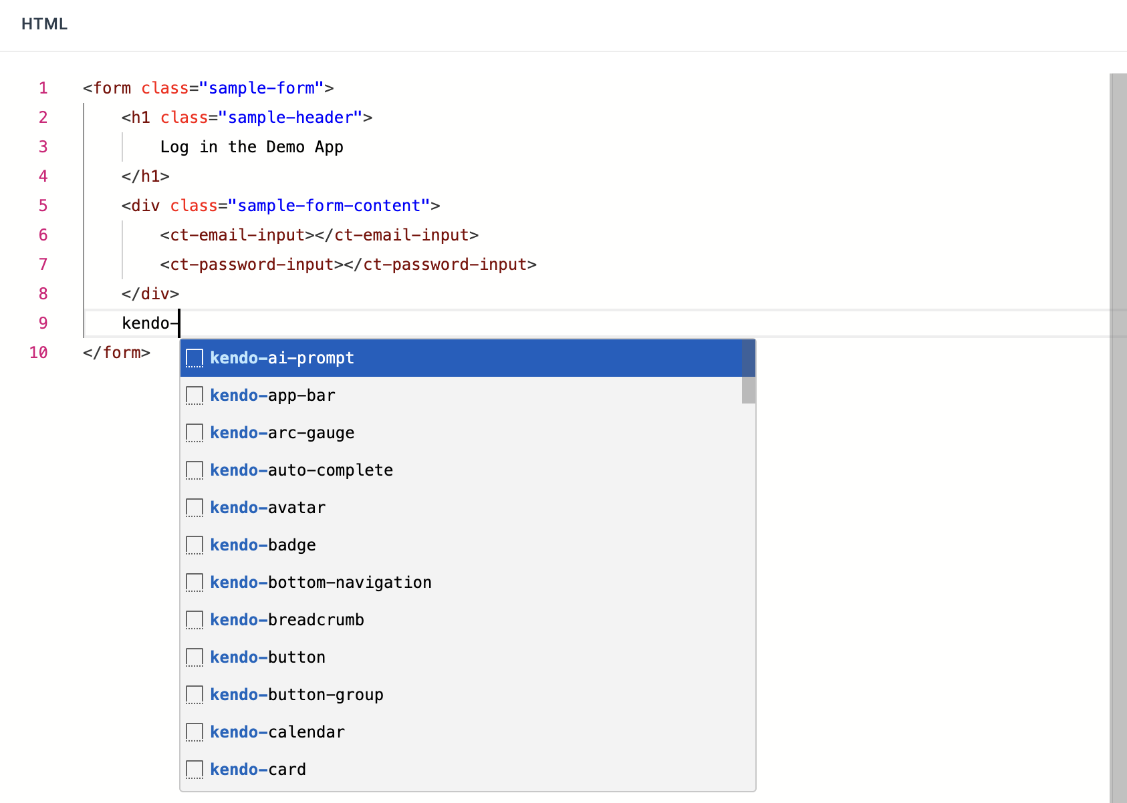Click the component icon beside kendo-avatar

pos(194,508)
